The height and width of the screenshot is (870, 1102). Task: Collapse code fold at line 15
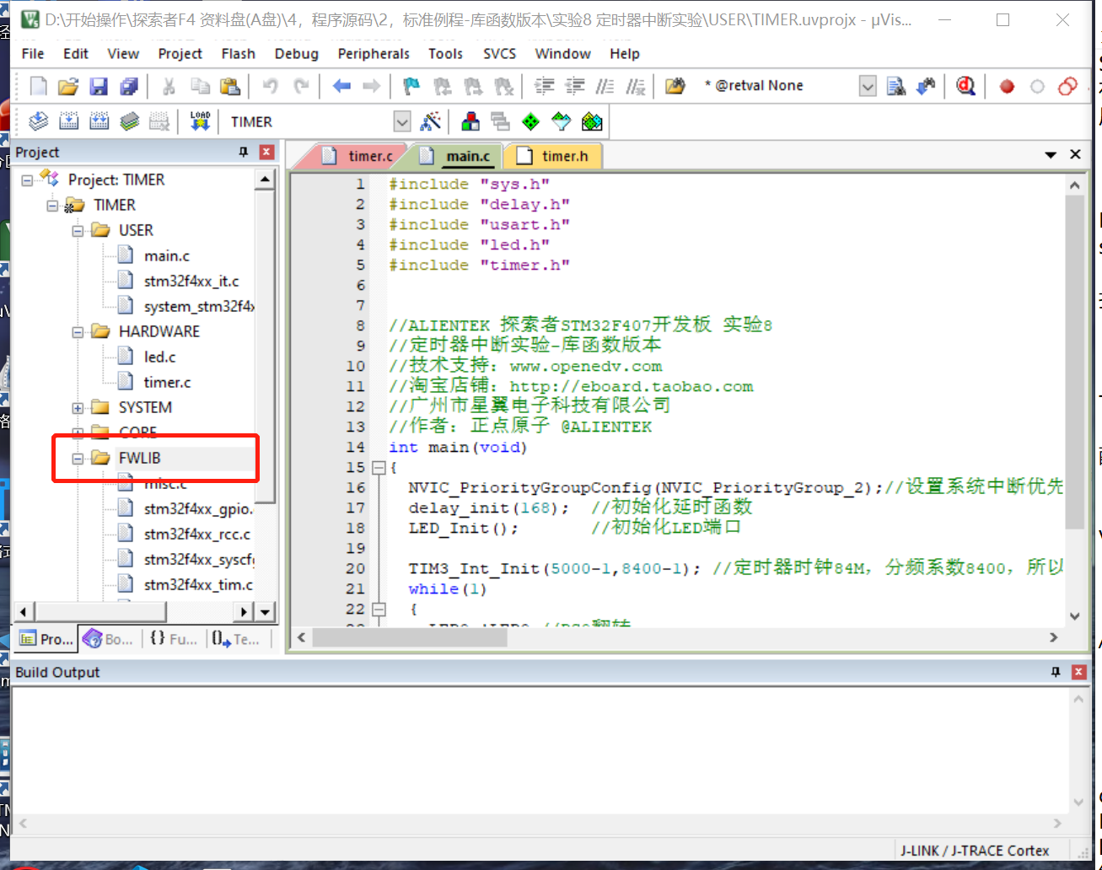(x=379, y=467)
